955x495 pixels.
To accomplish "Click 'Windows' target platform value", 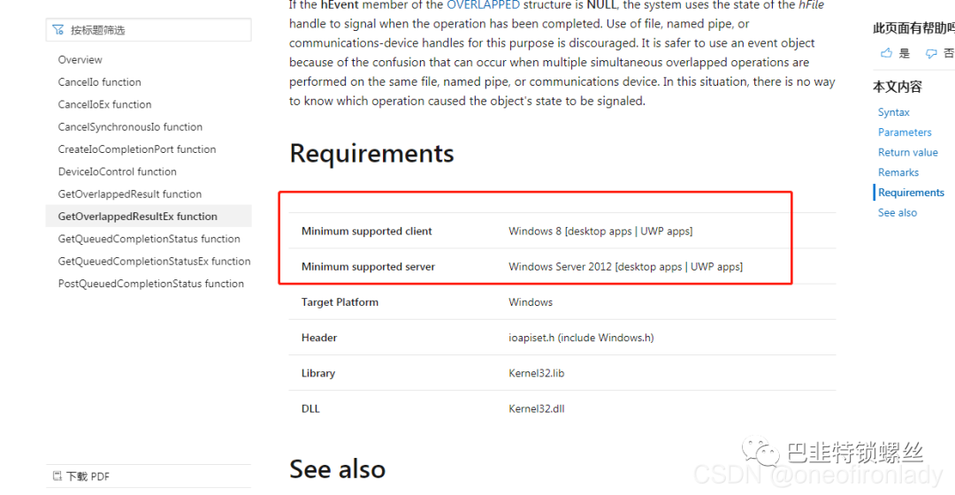I will (x=531, y=302).
